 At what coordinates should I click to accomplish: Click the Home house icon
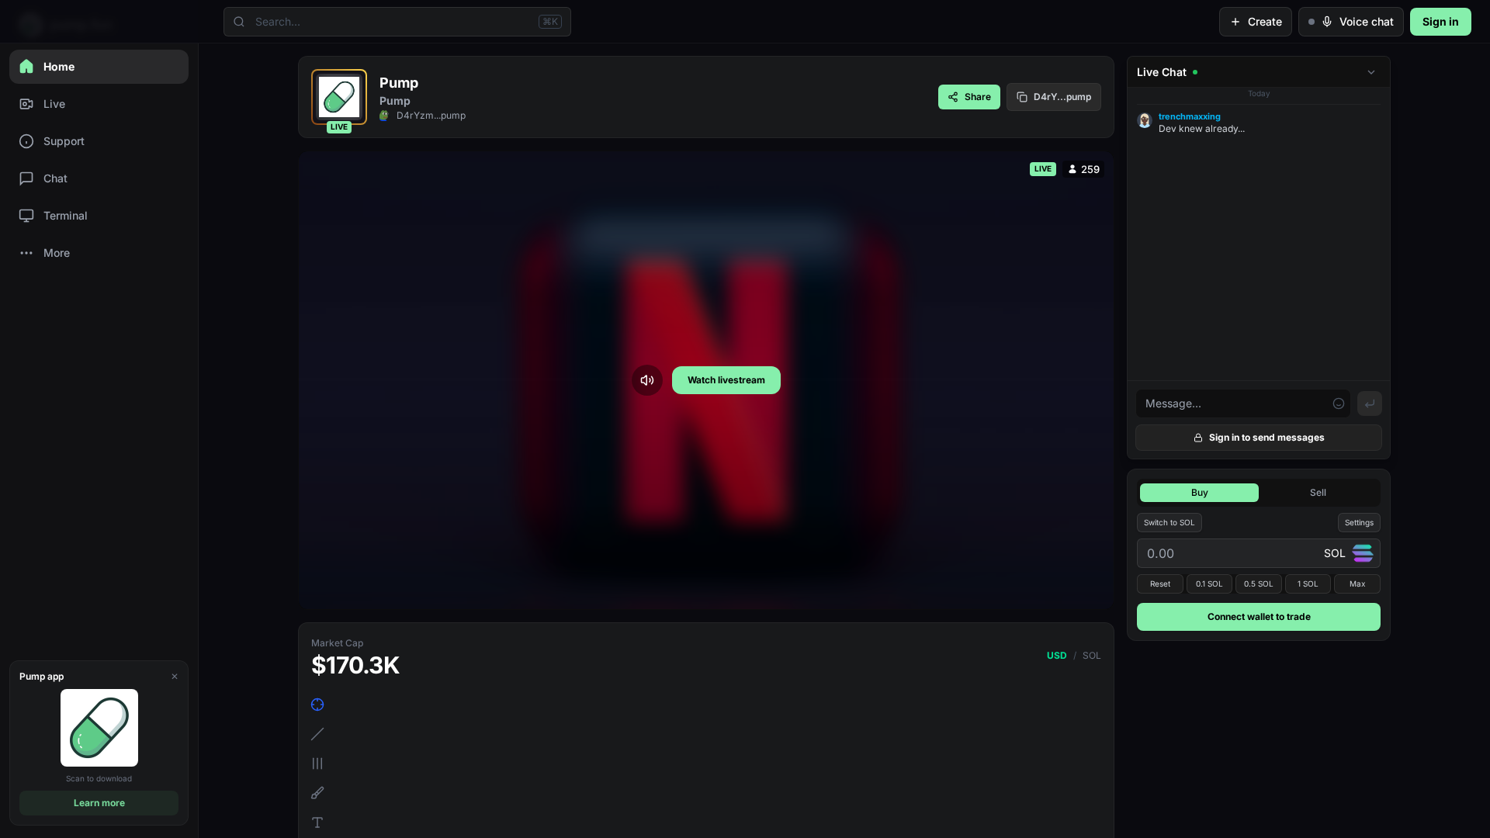pos(26,67)
